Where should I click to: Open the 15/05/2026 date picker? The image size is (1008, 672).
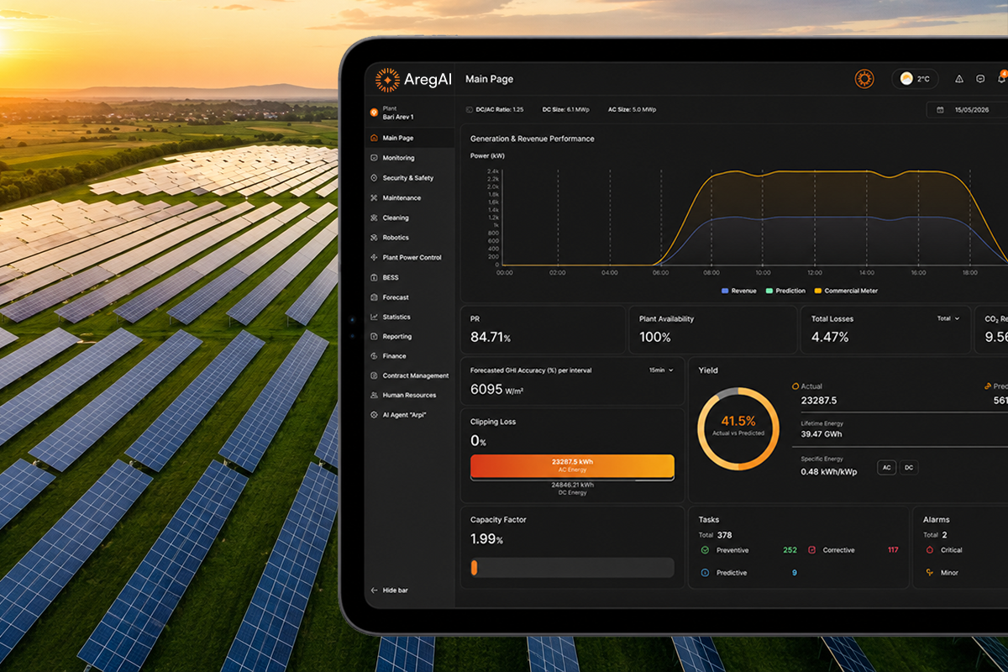pyautogui.click(x=968, y=110)
